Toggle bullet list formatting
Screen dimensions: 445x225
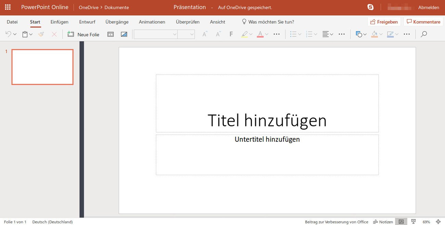pyautogui.click(x=293, y=34)
